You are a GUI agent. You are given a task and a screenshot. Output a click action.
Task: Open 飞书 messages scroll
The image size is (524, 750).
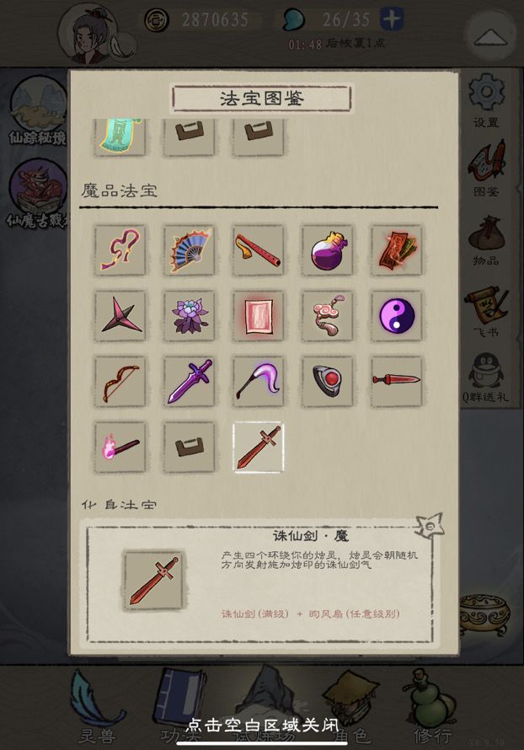coord(486,312)
